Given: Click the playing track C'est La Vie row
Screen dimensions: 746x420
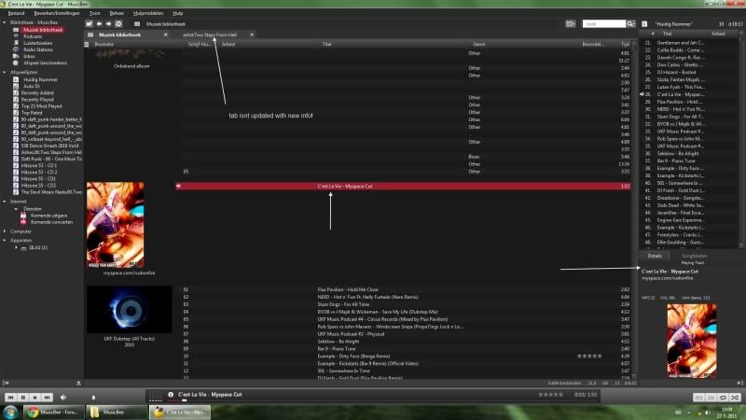Looking at the screenshot, I should (404, 186).
